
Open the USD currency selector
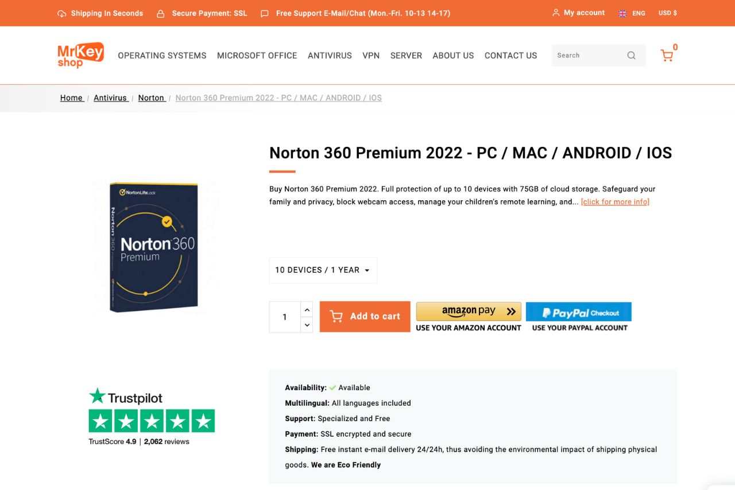click(667, 13)
